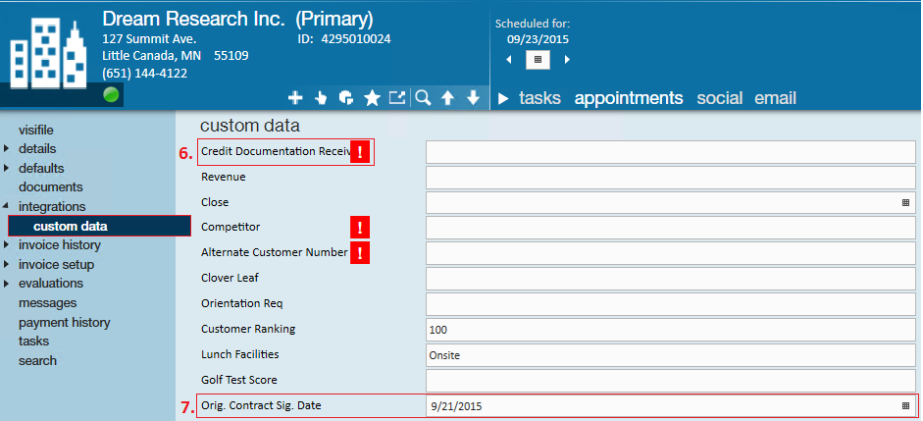Open calendar picker for Orig. Contract Sig. Date
923x421 pixels.
pyautogui.click(x=905, y=405)
